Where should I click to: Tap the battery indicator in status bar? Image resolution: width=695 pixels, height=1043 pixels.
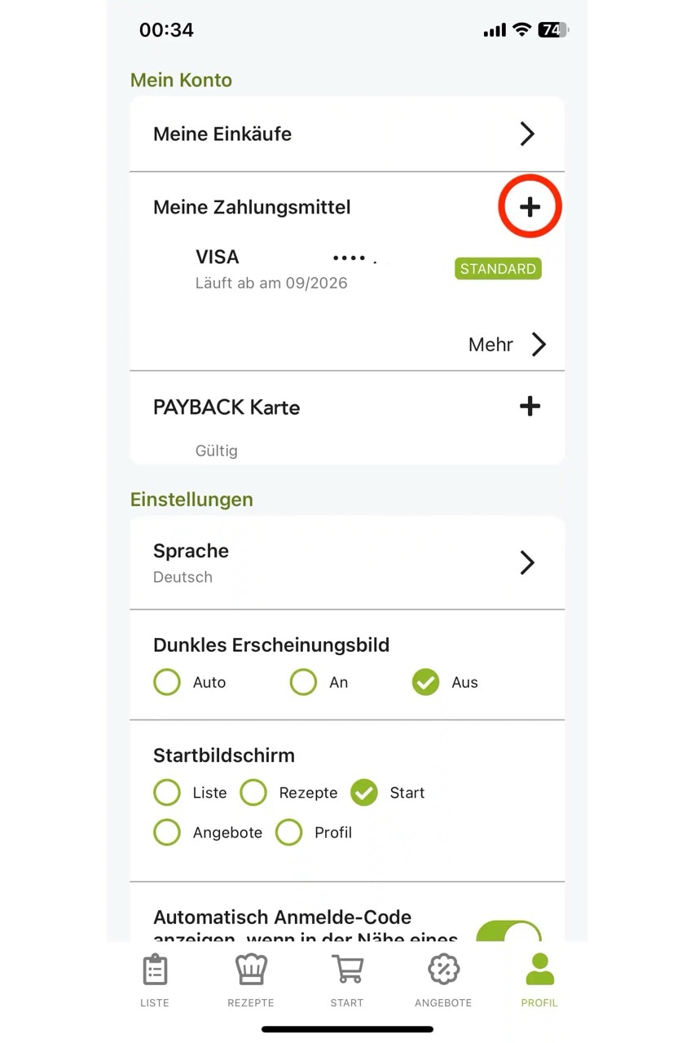(x=553, y=30)
